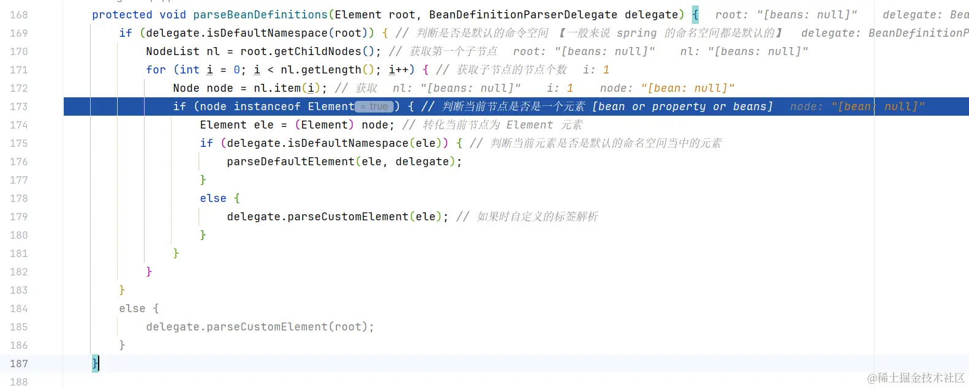This screenshot has height=388, width=969.
Task: Click the comment '[bean or property or beans]'
Action: click(x=682, y=106)
